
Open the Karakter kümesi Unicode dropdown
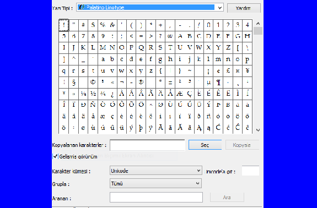tap(155, 171)
